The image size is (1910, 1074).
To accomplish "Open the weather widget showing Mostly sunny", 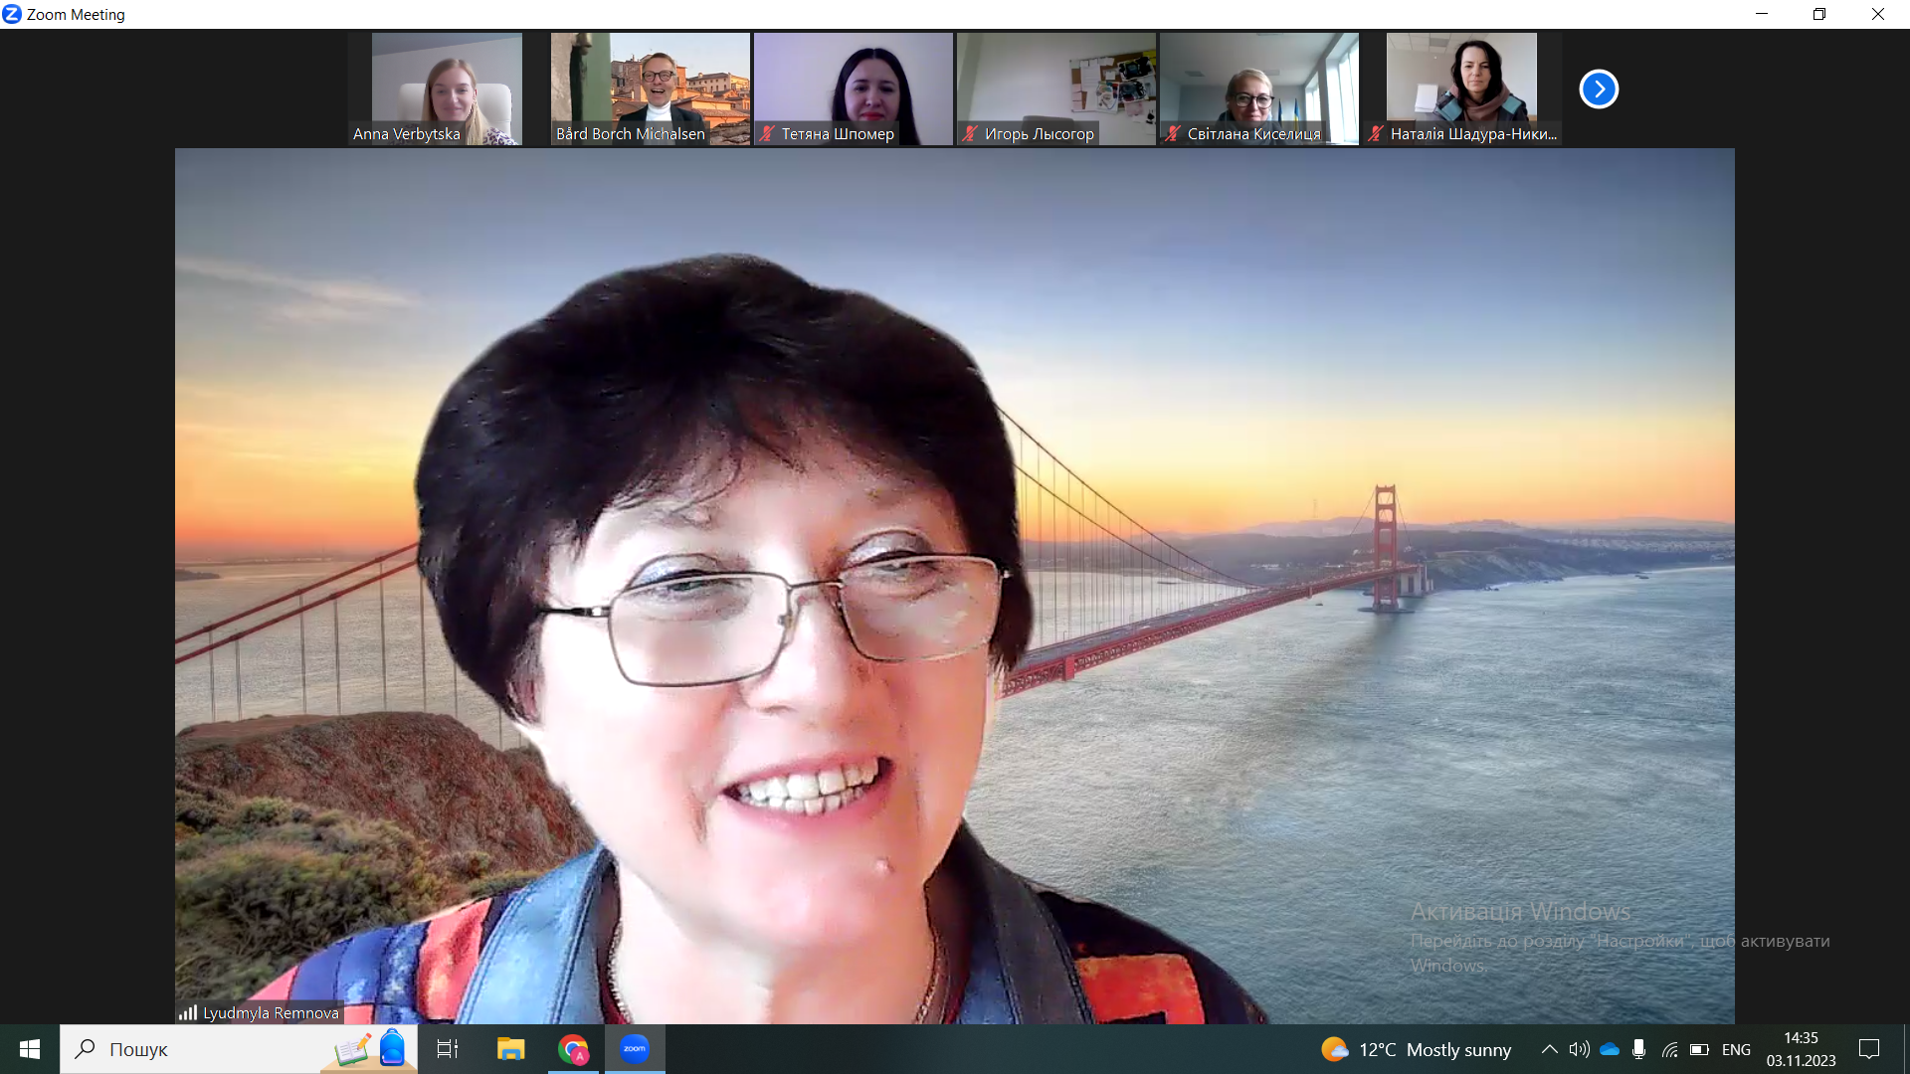I will pyautogui.click(x=1416, y=1049).
